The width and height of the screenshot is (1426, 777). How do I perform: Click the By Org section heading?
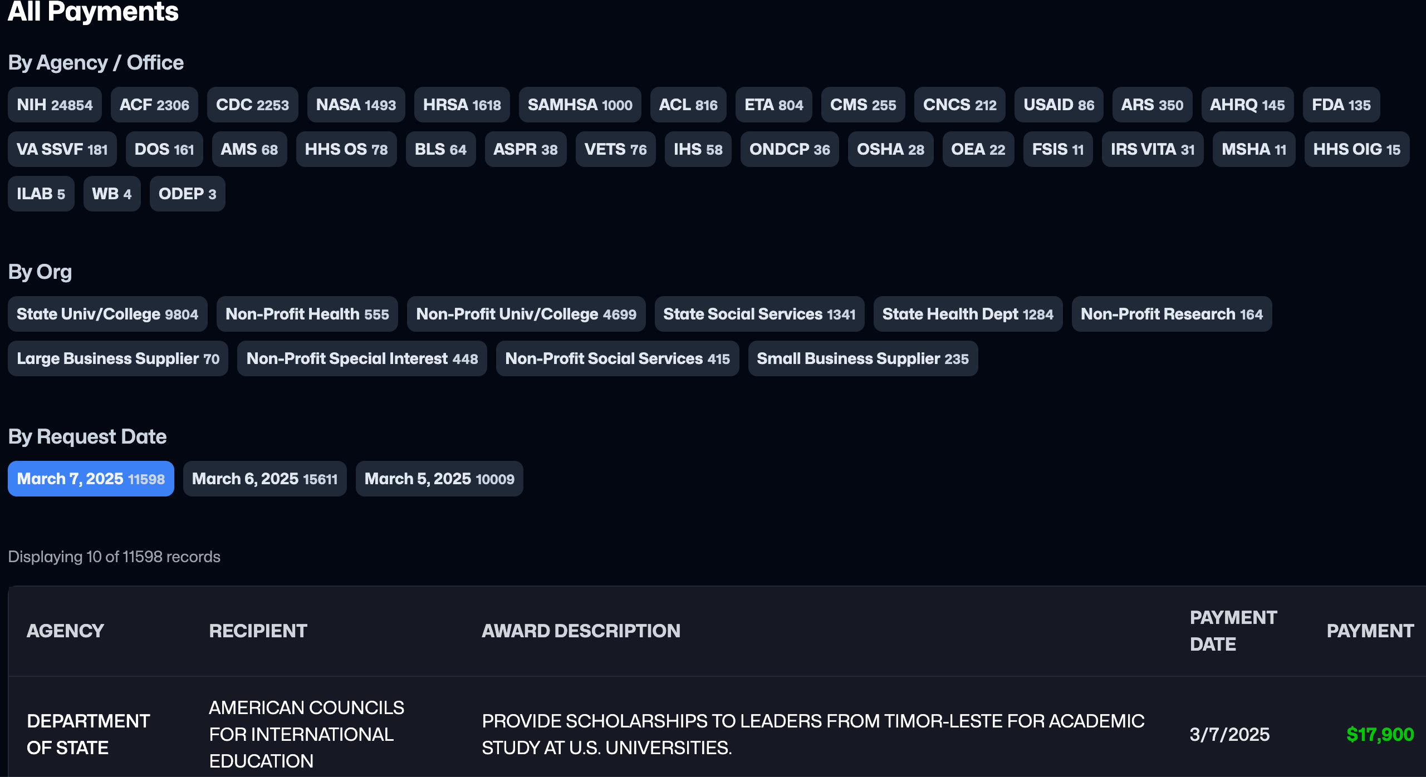(40, 272)
